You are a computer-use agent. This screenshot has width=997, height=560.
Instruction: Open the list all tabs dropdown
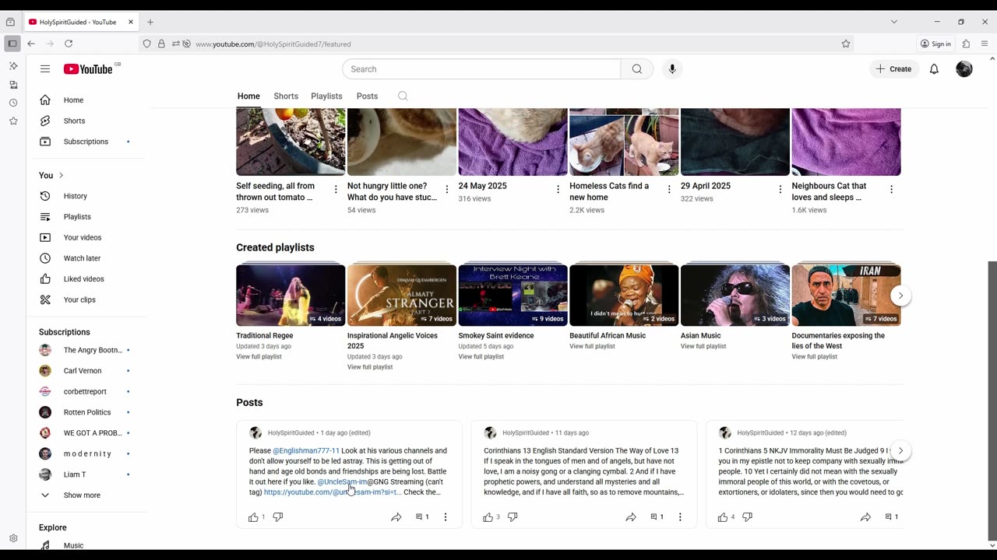tap(893, 22)
